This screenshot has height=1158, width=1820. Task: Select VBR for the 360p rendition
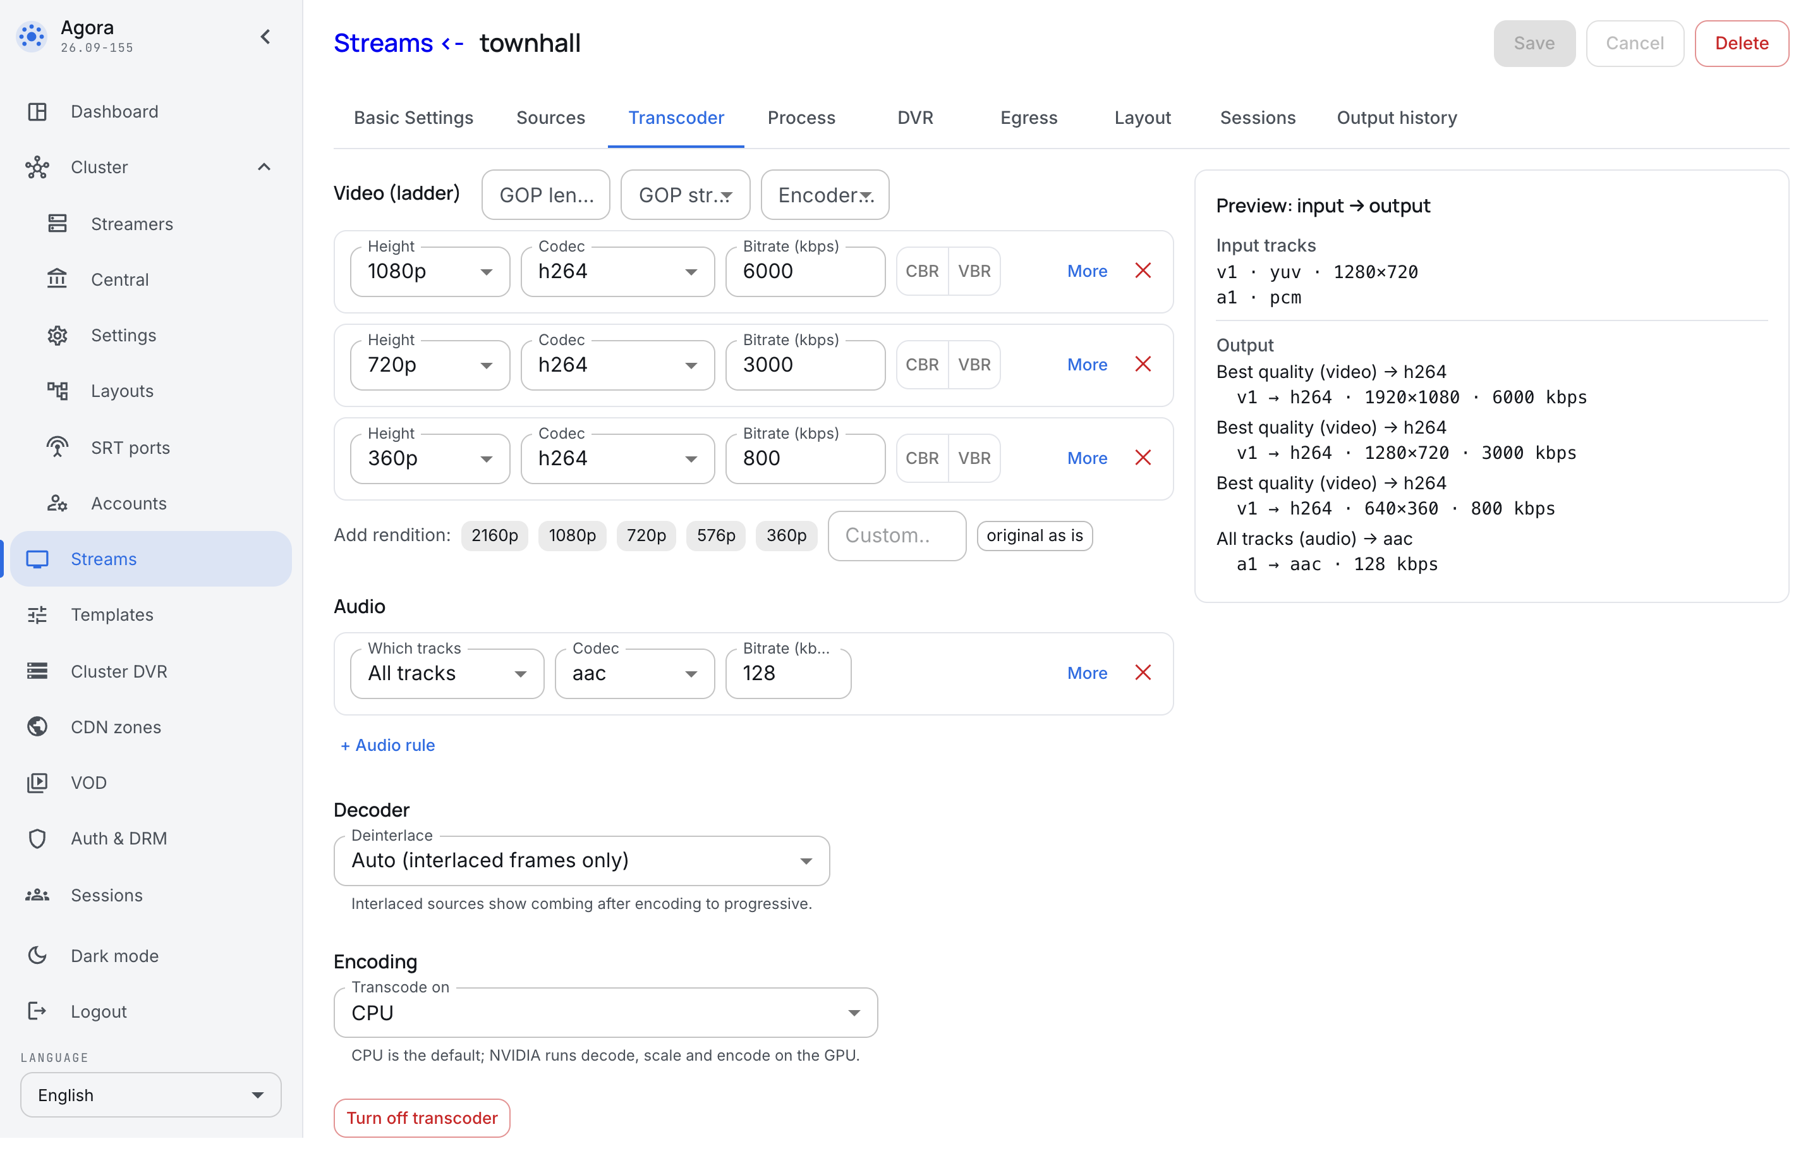point(974,459)
